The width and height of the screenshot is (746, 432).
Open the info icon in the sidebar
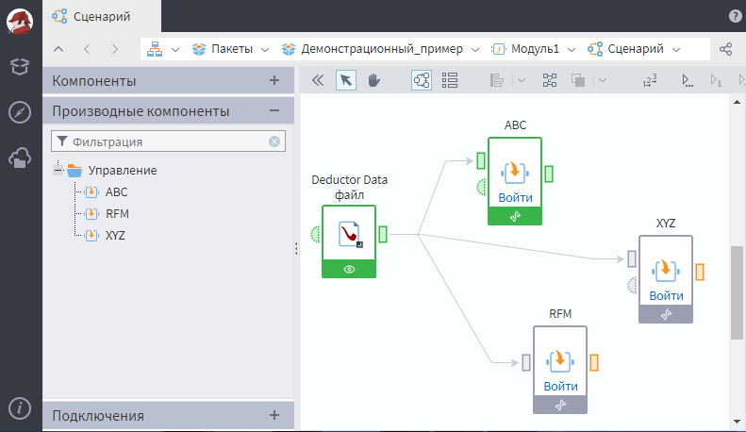(x=20, y=408)
